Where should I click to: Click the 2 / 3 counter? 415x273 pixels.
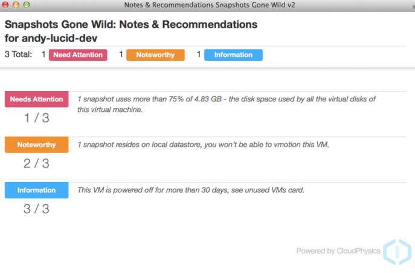point(36,163)
